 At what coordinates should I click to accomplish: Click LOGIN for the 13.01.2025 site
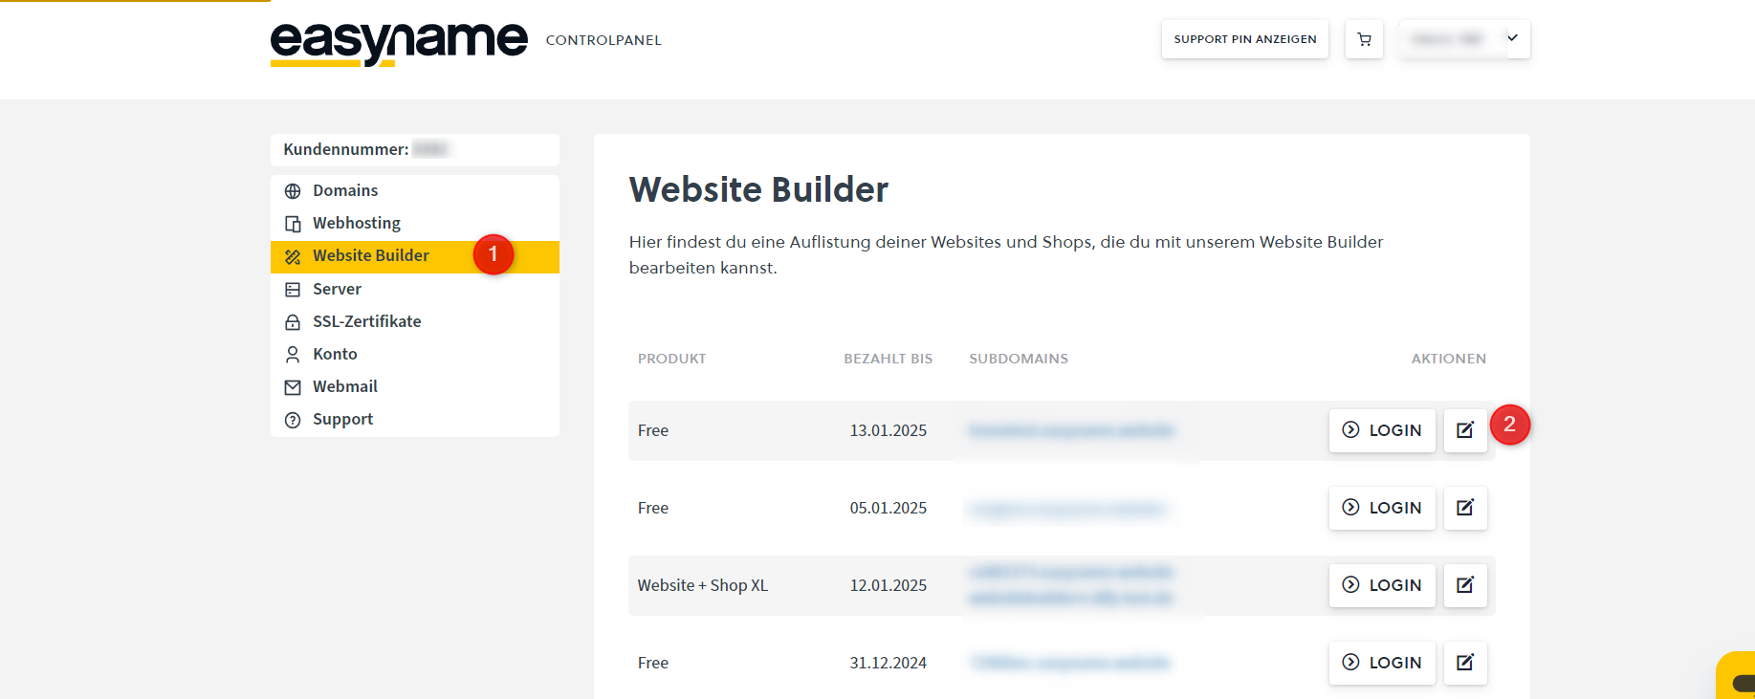pyautogui.click(x=1382, y=430)
